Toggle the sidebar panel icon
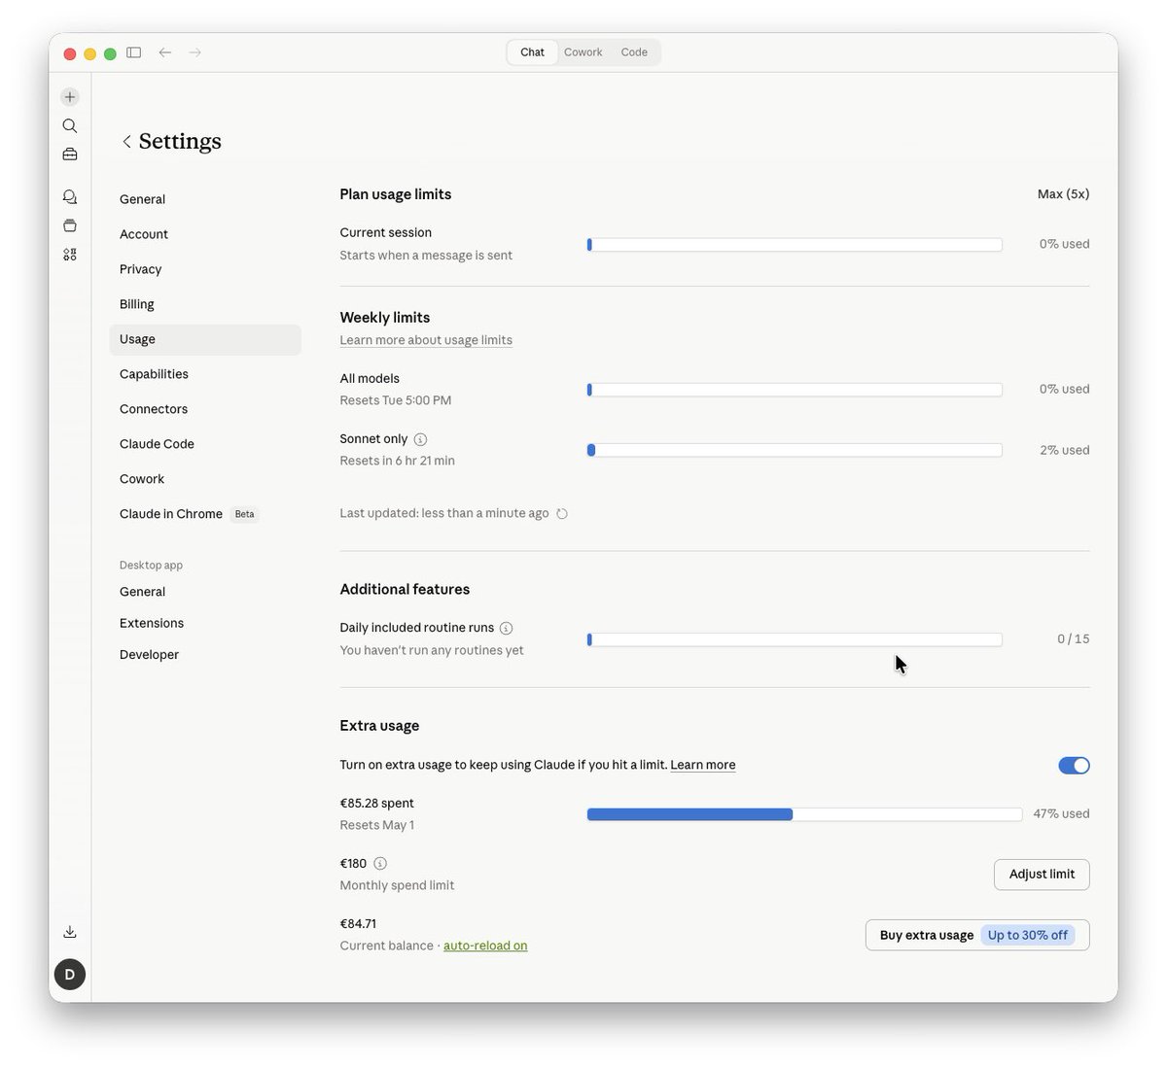This screenshot has width=1167, height=1067. coord(134,52)
